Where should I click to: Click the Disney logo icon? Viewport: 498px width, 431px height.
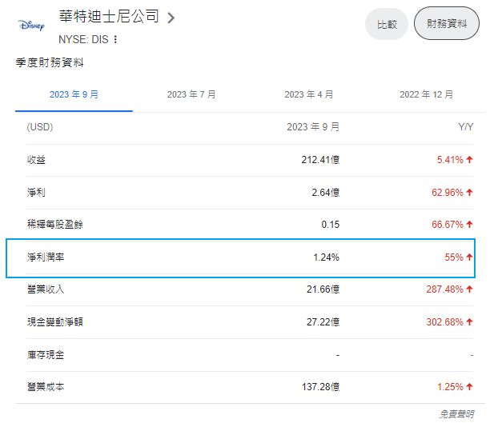pyautogui.click(x=31, y=25)
